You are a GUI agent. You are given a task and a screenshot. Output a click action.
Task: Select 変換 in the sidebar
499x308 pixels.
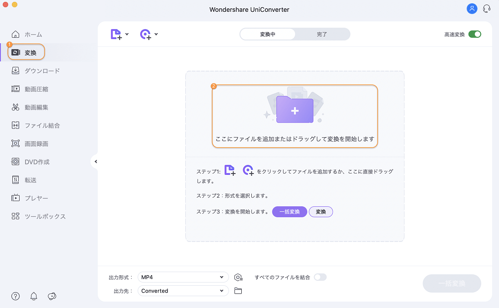30,53
